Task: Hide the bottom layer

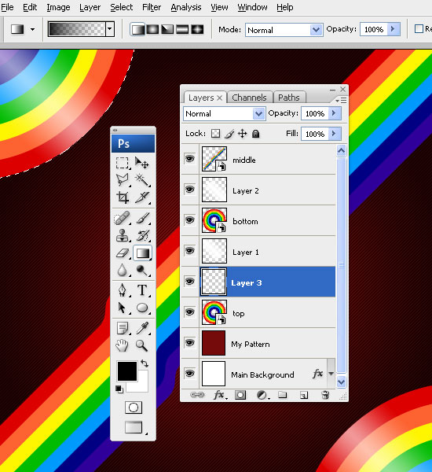Action: point(190,220)
